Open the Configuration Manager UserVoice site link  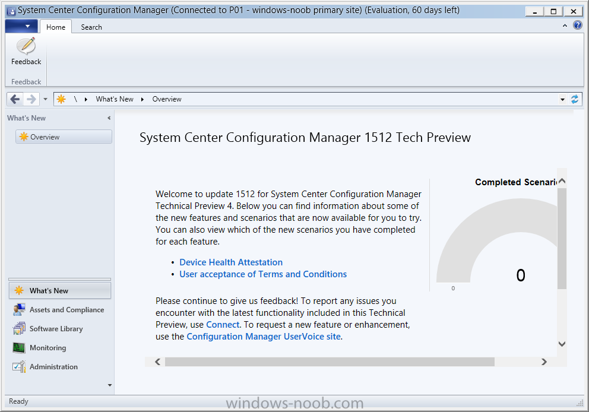coord(264,337)
